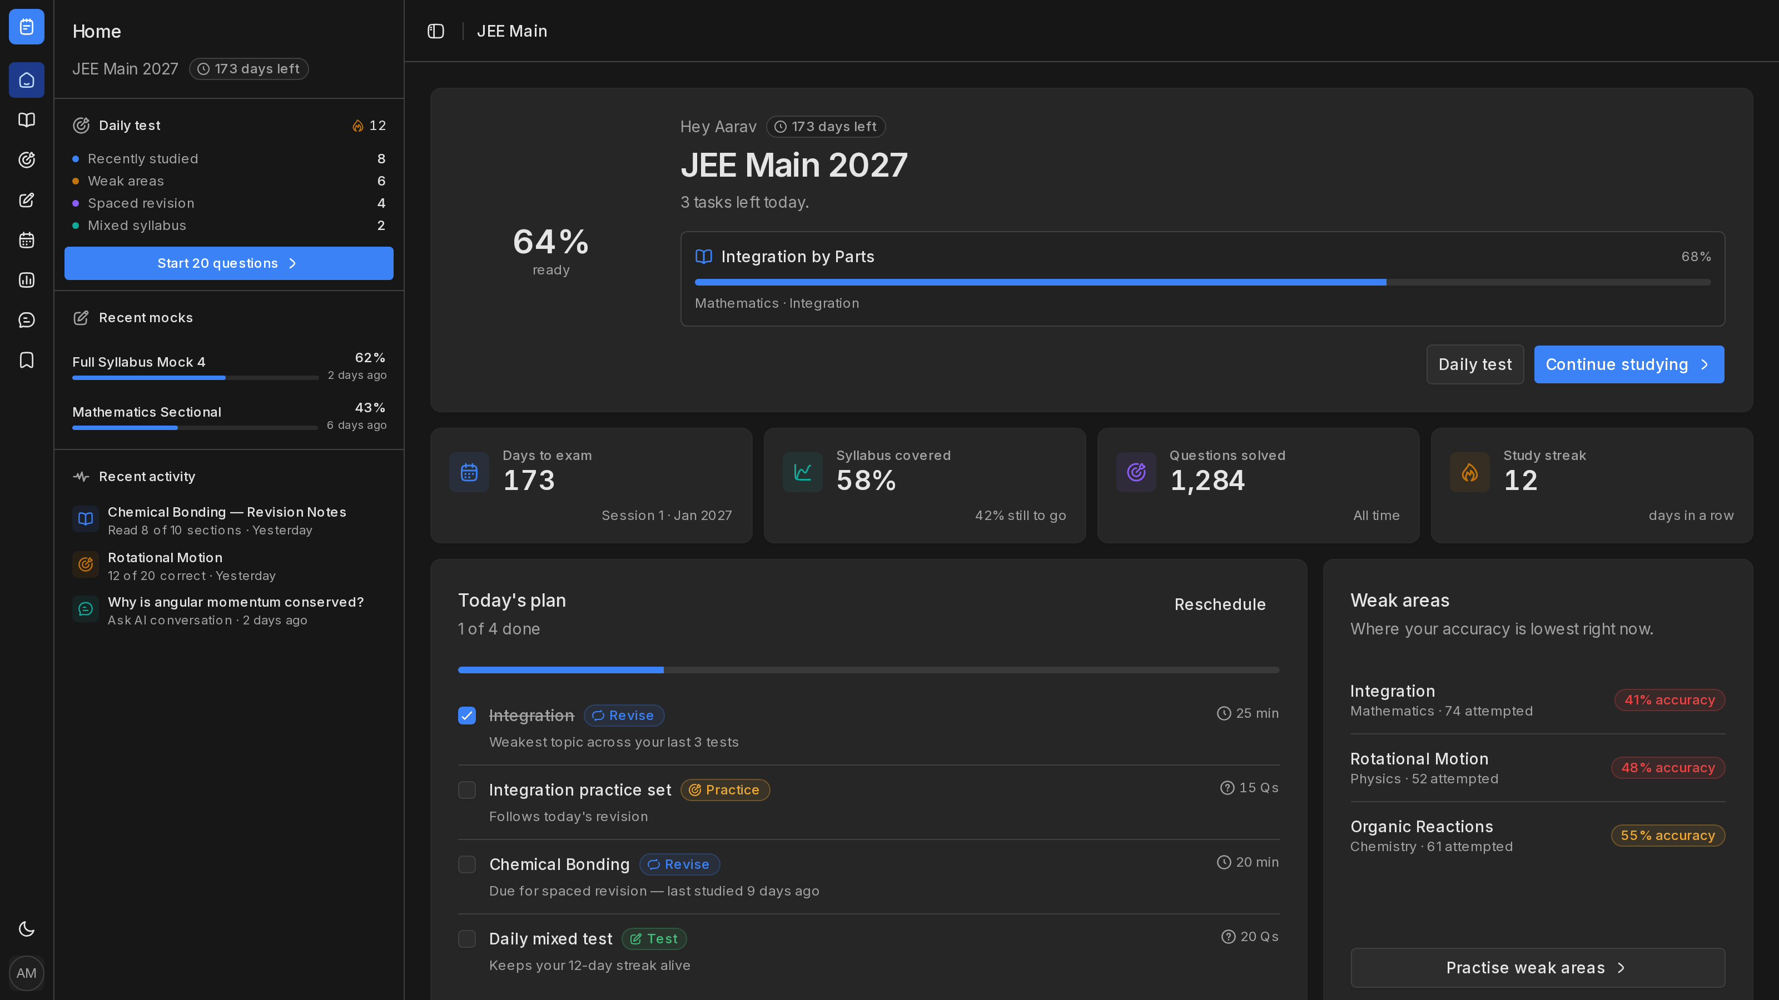Click the app logo icon
Viewport: 1779px width, 1000px height.
(26, 27)
